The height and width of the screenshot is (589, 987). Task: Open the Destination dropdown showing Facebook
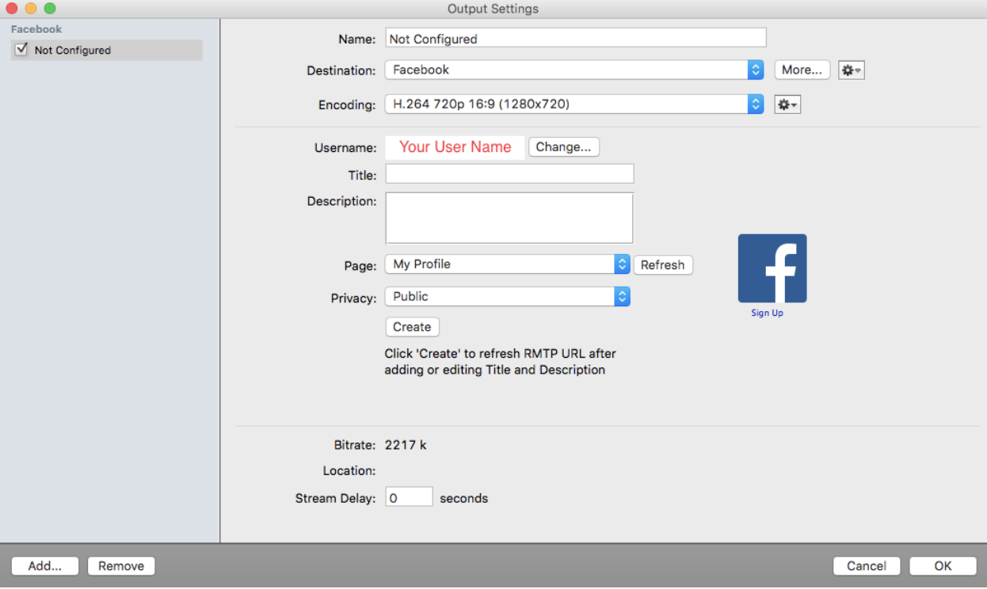[574, 70]
